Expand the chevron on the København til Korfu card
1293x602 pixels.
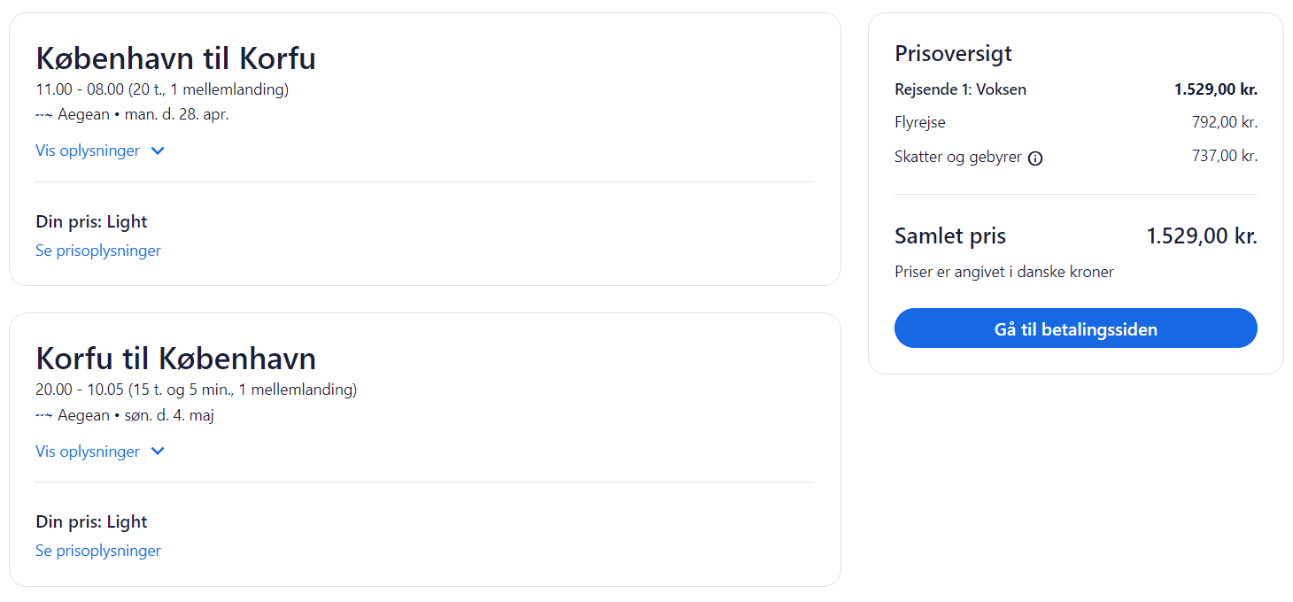tap(158, 150)
